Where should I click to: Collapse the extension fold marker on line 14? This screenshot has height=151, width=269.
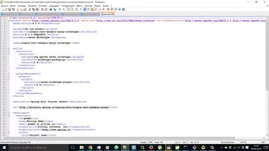[9, 54]
